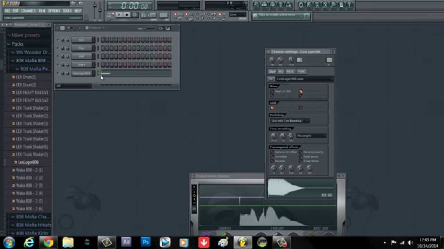
Task: Open the Mixer view shortcut icon
Action: tap(289, 5)
